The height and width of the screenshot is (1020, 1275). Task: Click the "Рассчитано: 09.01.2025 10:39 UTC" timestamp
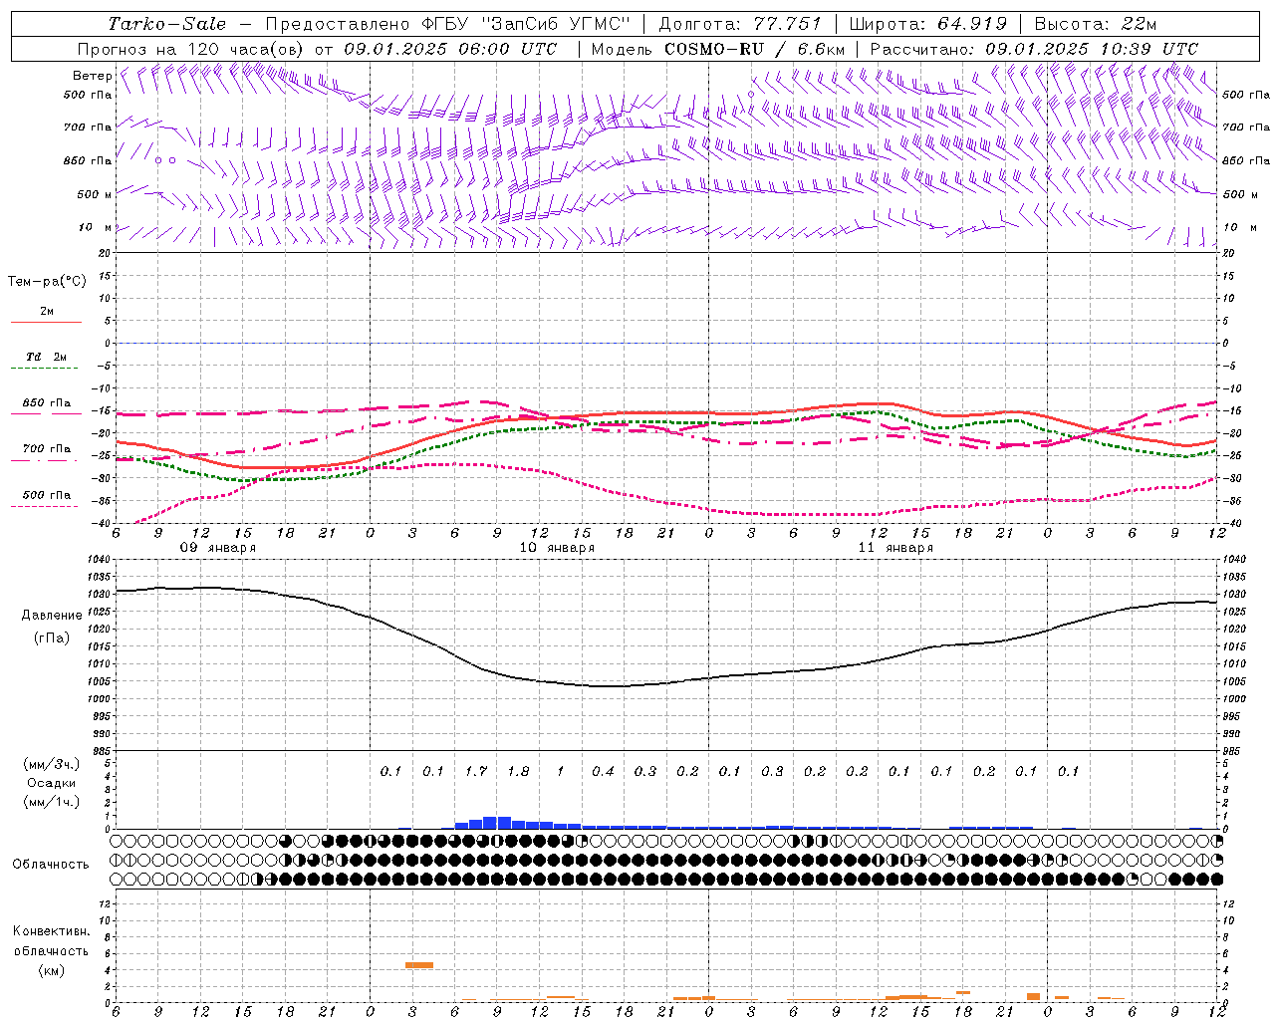click(x=1034, y=49)
